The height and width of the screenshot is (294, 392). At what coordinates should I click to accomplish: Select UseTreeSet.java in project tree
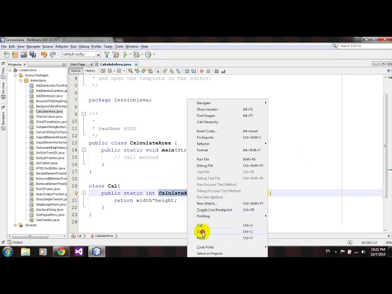(x=48, y=220)
